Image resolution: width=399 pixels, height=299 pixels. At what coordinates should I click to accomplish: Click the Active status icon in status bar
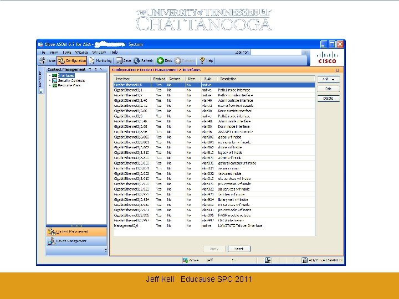[x=185, y=260]
